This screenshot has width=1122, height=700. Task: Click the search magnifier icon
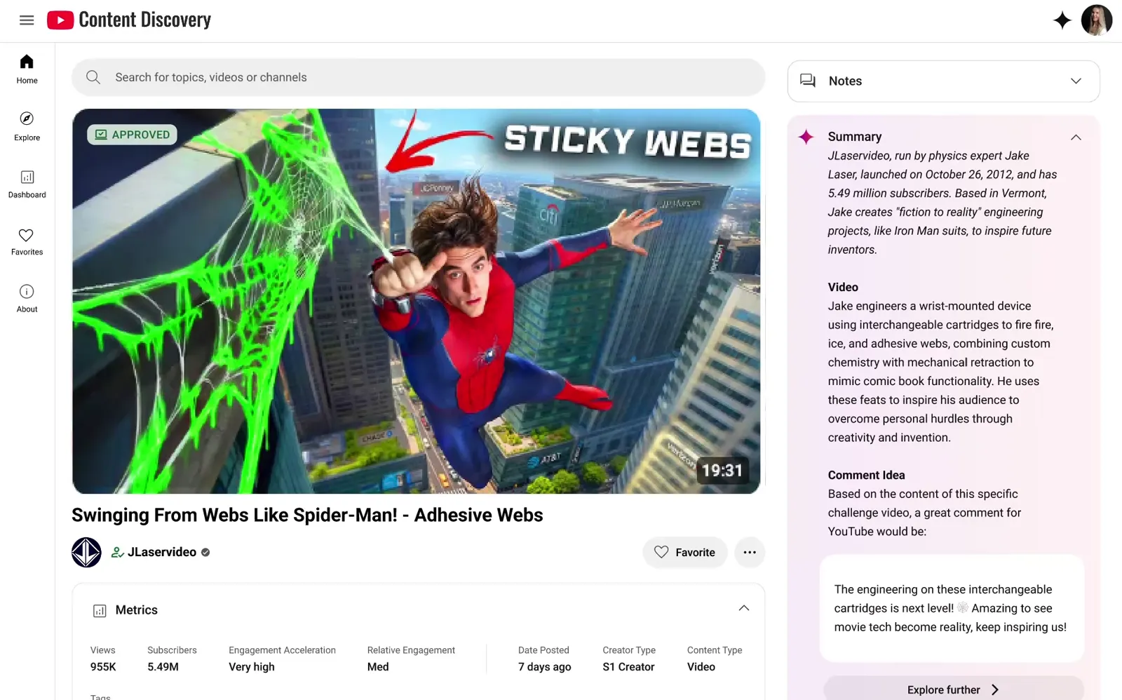point(93,77)
